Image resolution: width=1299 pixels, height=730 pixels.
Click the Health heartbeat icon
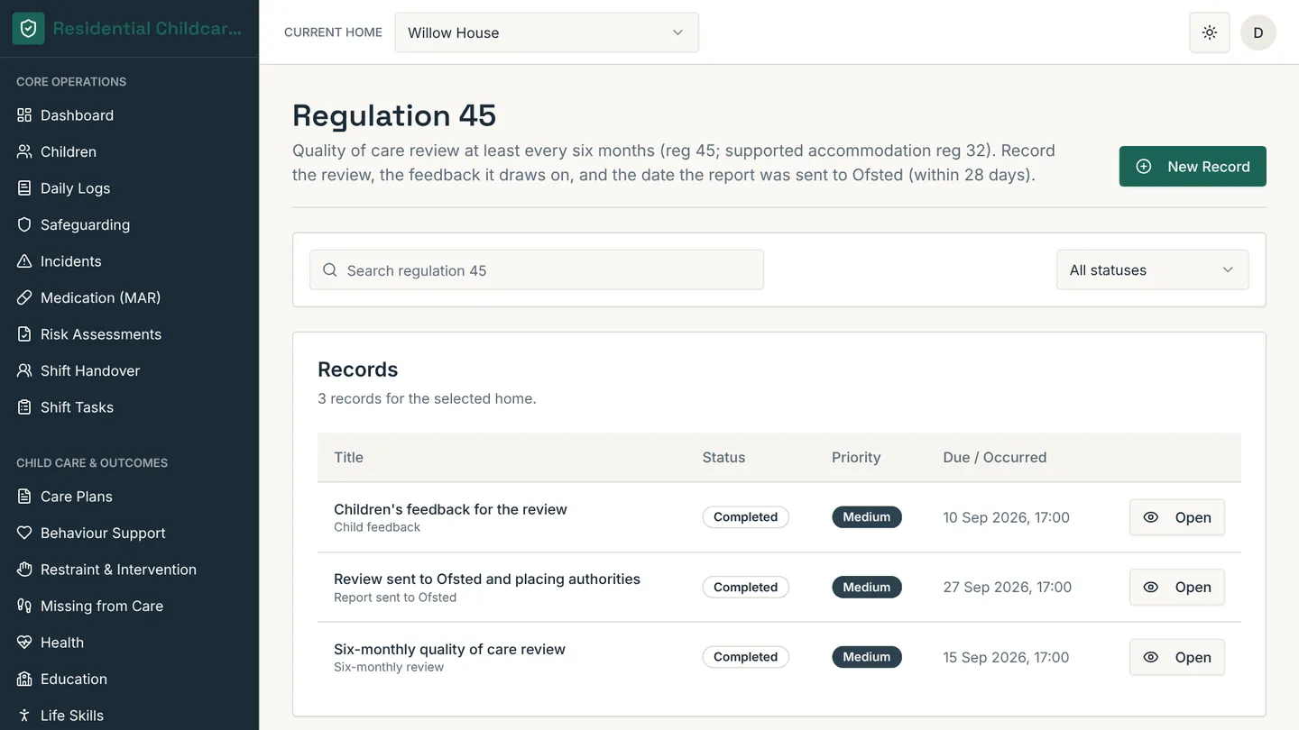pyautogui.click(x=24, y=643)
